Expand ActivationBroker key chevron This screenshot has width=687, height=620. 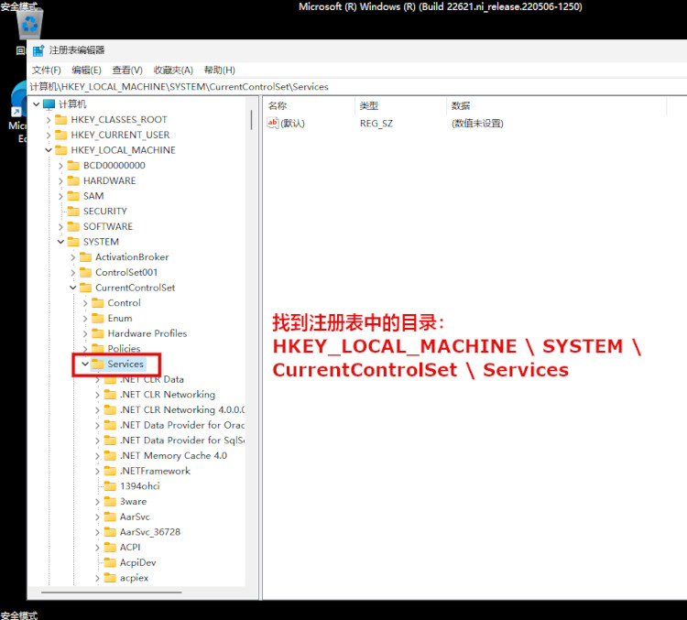click(73, 257)
